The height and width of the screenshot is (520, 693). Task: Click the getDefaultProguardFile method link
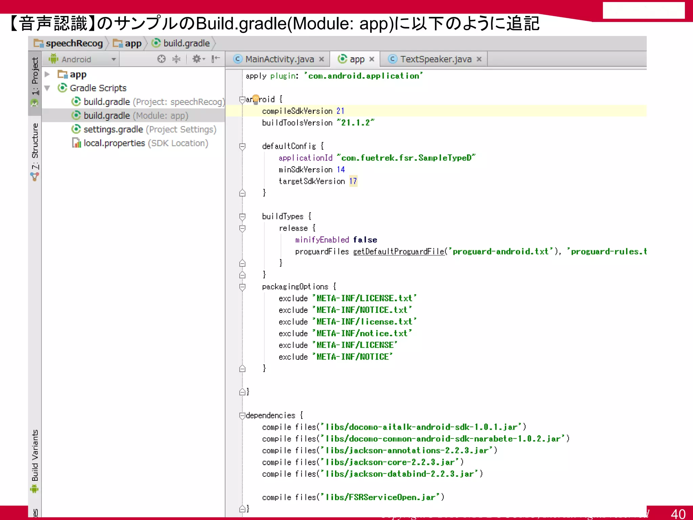click(399, 252)
